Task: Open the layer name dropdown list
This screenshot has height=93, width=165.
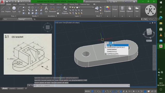Action: (x=93, y=7)
